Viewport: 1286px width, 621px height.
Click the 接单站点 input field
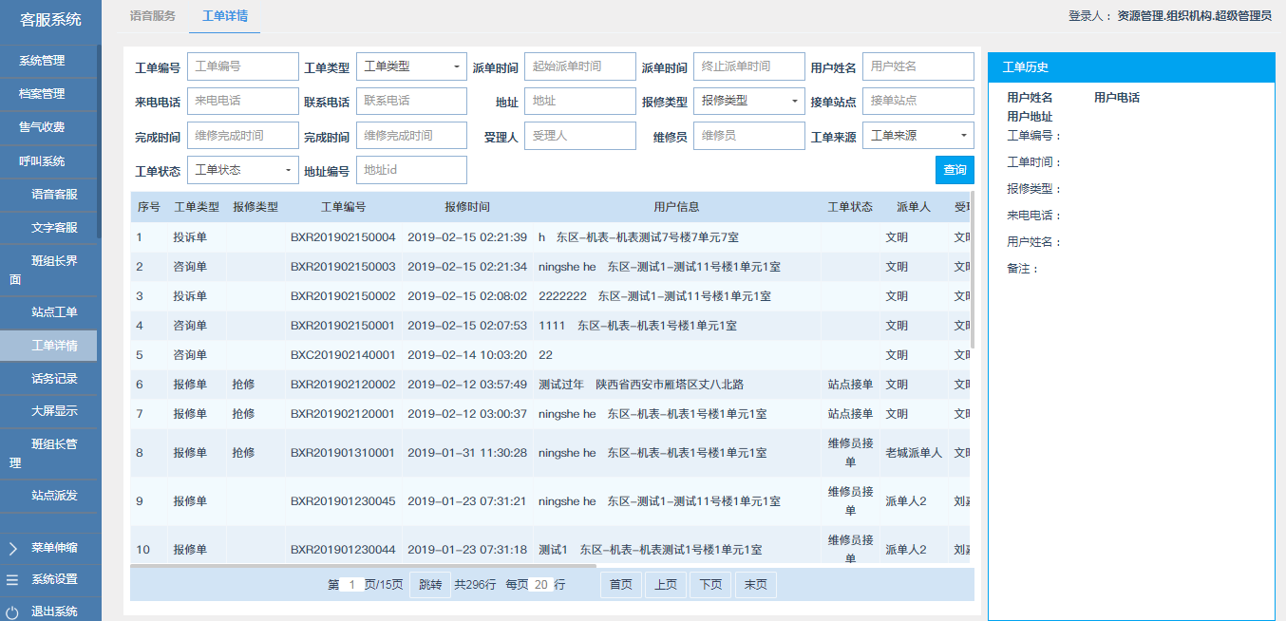coord(918,101)
